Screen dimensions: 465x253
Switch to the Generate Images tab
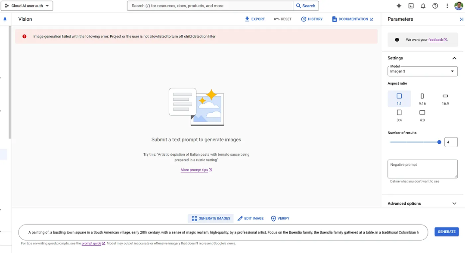point(211,218)
